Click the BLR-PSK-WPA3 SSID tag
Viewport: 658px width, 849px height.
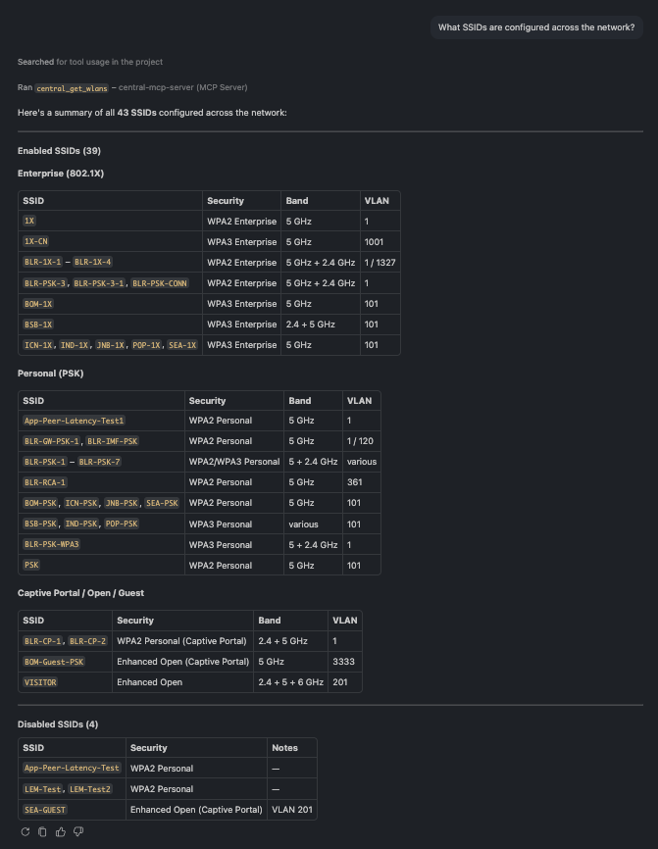pyautogui.click(x=51, y=544)
